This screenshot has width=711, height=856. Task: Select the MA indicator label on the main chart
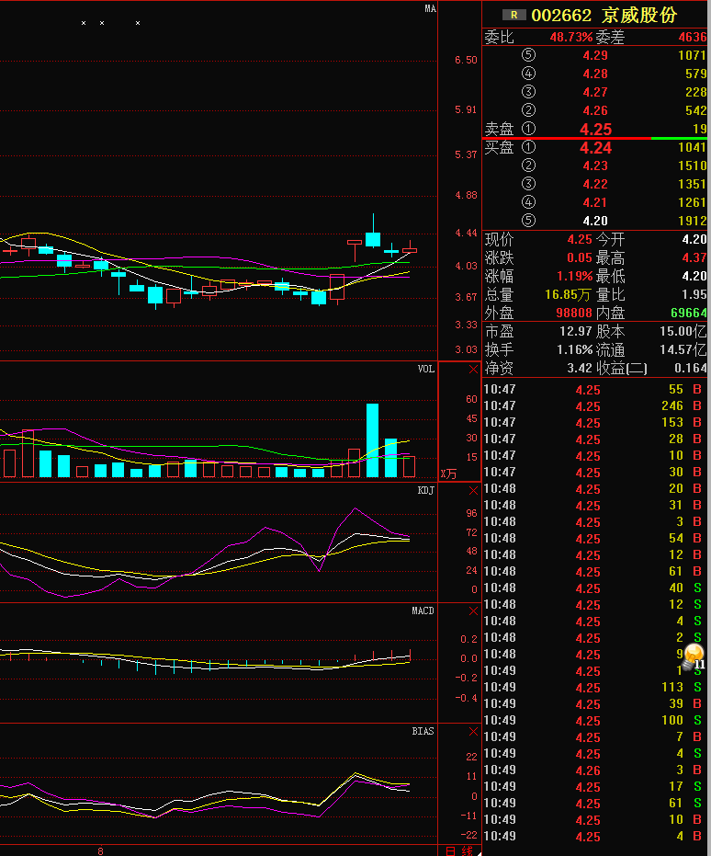(430, 9)
